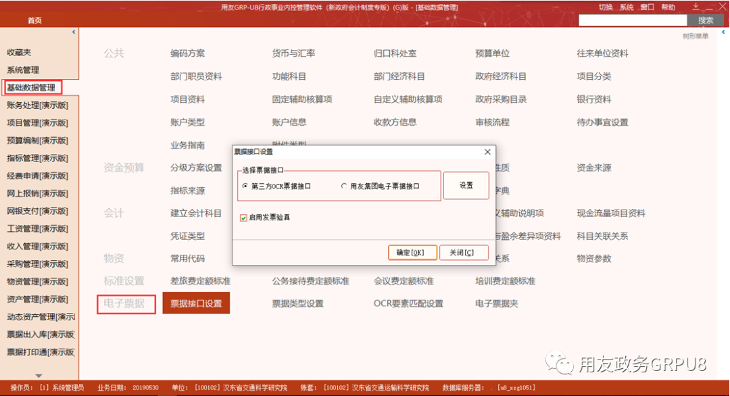
Task: Open the 切换 menu
Action: 606,7
